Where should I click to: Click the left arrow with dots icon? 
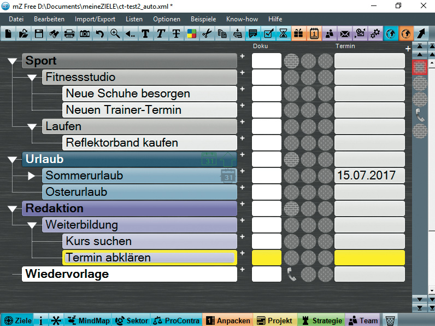pyautogui.click(x=130, y=33)
